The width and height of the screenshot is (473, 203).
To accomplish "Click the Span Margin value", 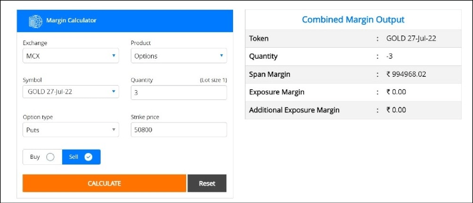I will (406, 74).
